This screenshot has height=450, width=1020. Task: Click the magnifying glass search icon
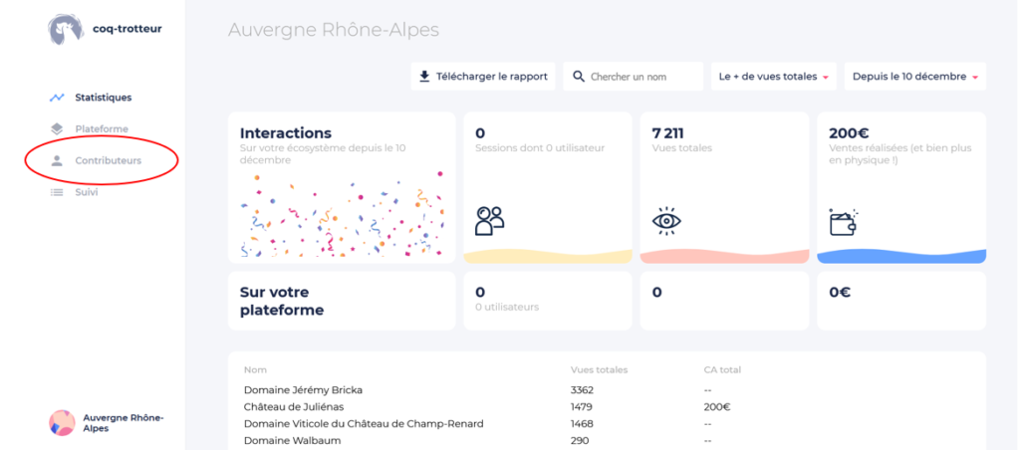tap(579, 77)
